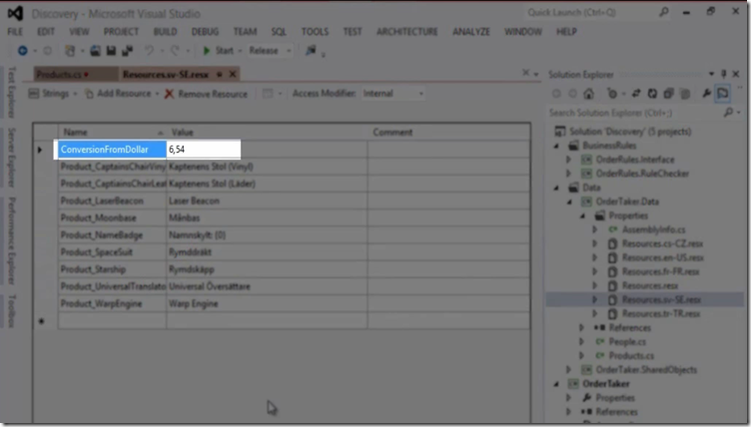
Task: Toggle pin on Resources.sv-SE.resx tab
Action: (x=219, y=74)
